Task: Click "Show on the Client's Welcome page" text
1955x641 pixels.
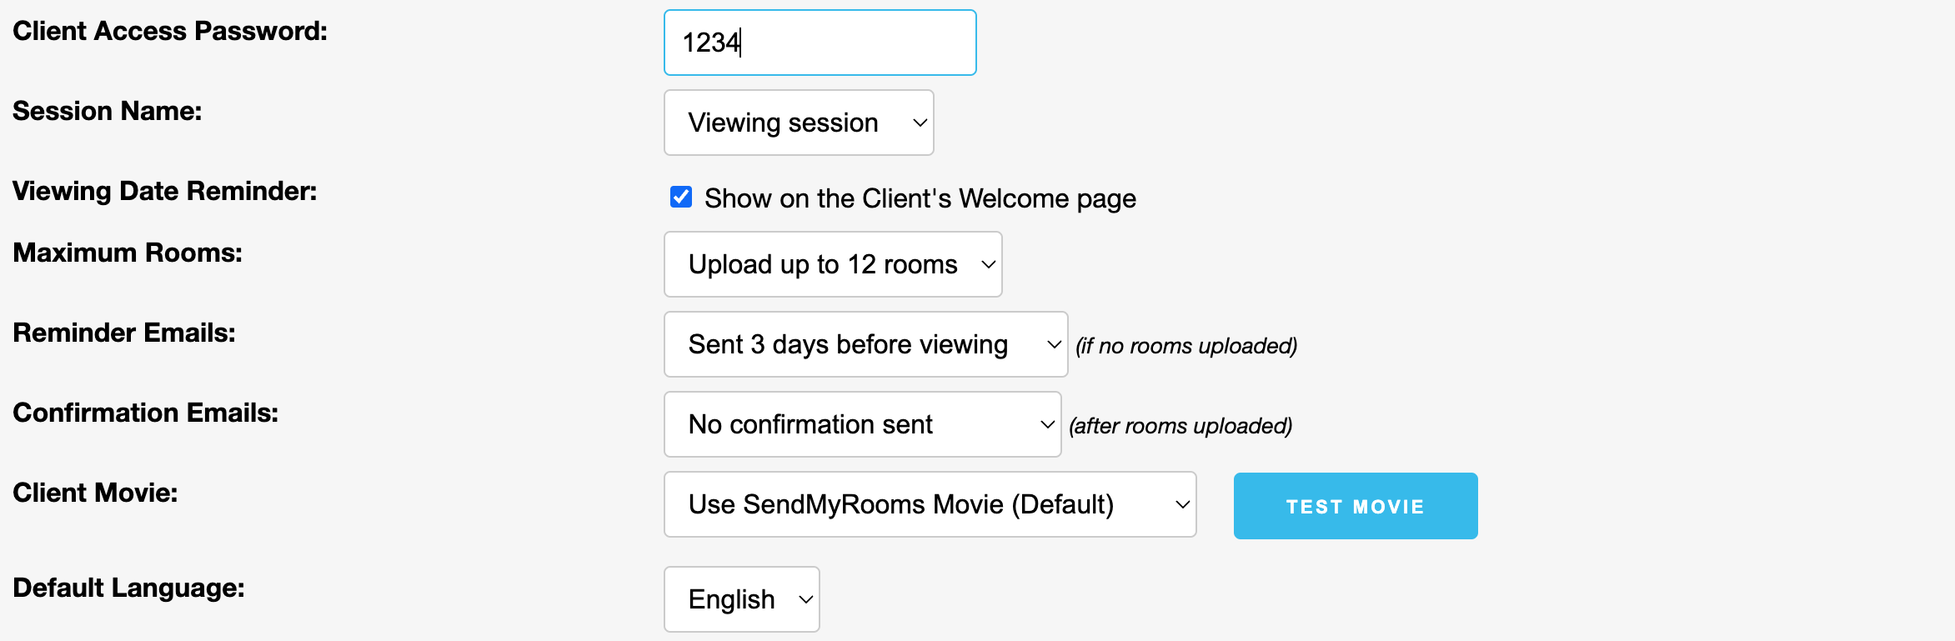Action: tap(920, 198)
